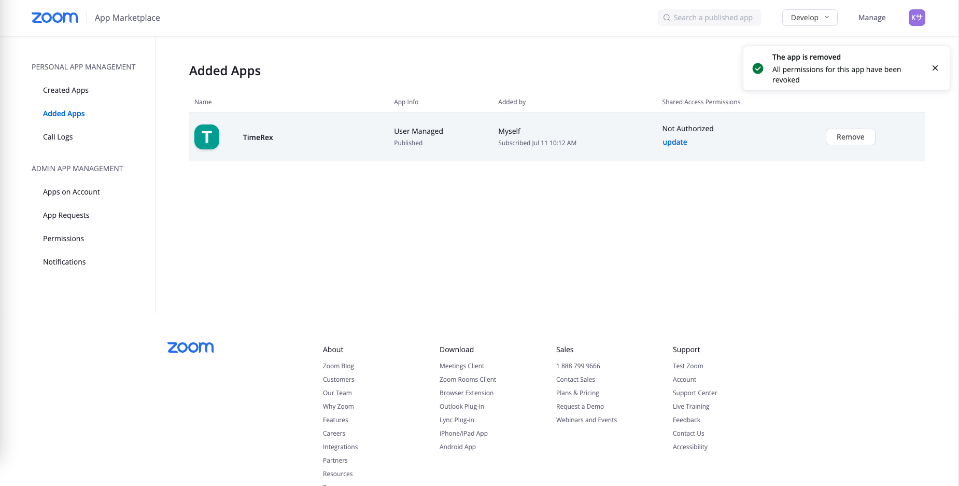
Task: Click Plans & Pricing in footer
Action: click(577, 393)
